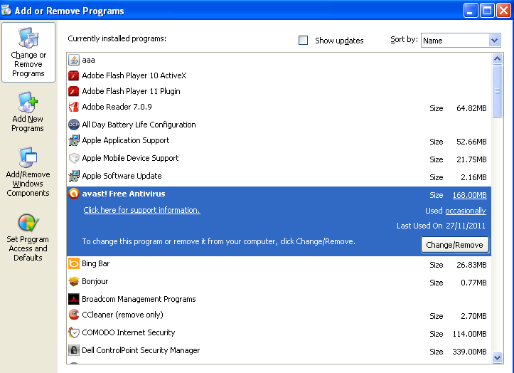
Task: Click the 168.00MB size link
Action: pos(469,195)
